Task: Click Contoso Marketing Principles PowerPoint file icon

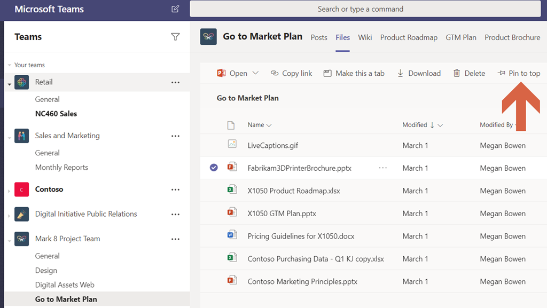Action: (x=232, y=280)
